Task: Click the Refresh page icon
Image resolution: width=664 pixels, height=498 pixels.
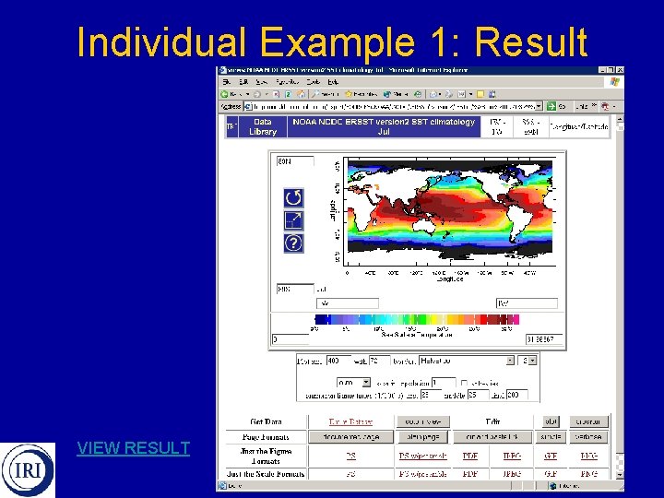Action: pyautogui.click(x=288, y=94)
